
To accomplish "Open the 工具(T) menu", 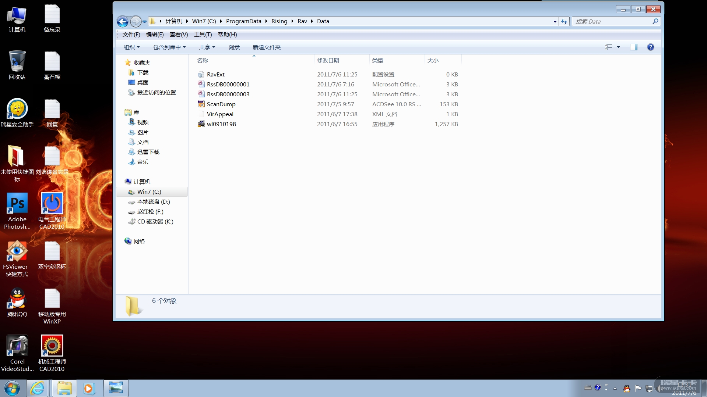I will click(203, 34).
